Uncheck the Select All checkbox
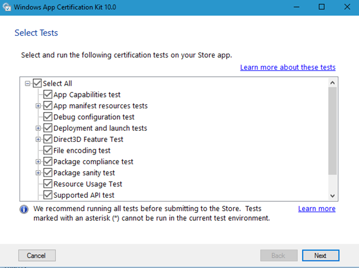 [37, 84]
